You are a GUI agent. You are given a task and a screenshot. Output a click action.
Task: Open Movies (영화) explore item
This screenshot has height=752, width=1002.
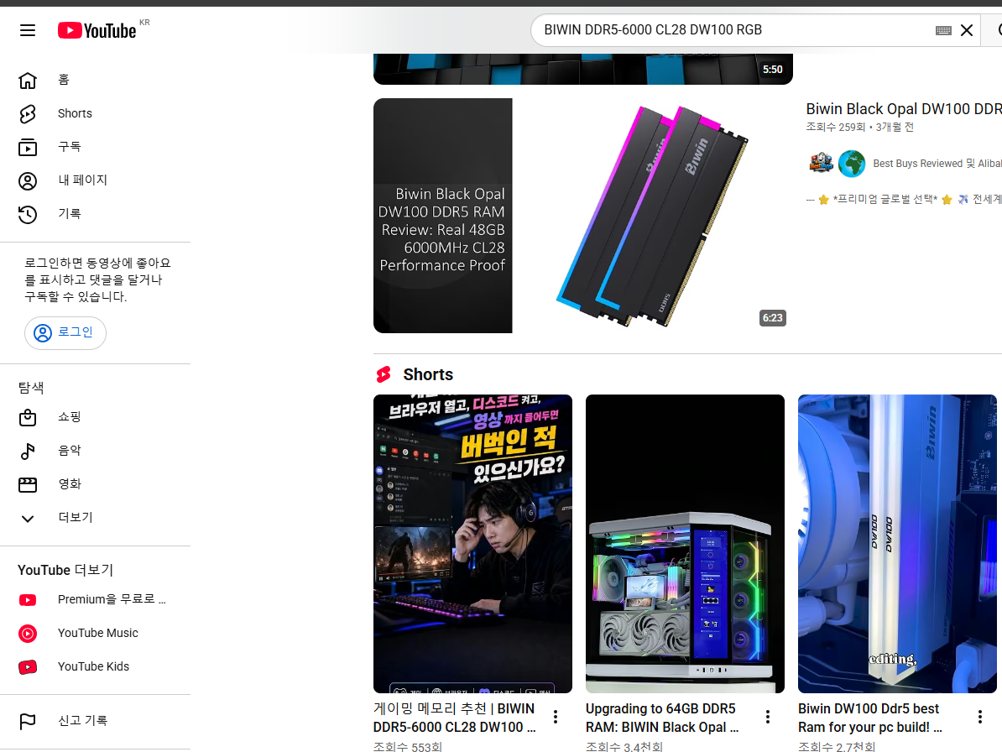(x=95, y=484)
